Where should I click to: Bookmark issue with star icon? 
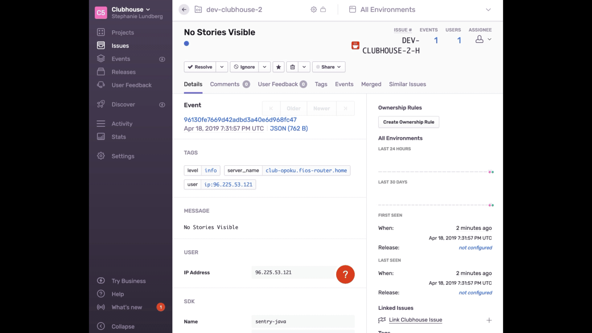[278, 67]
